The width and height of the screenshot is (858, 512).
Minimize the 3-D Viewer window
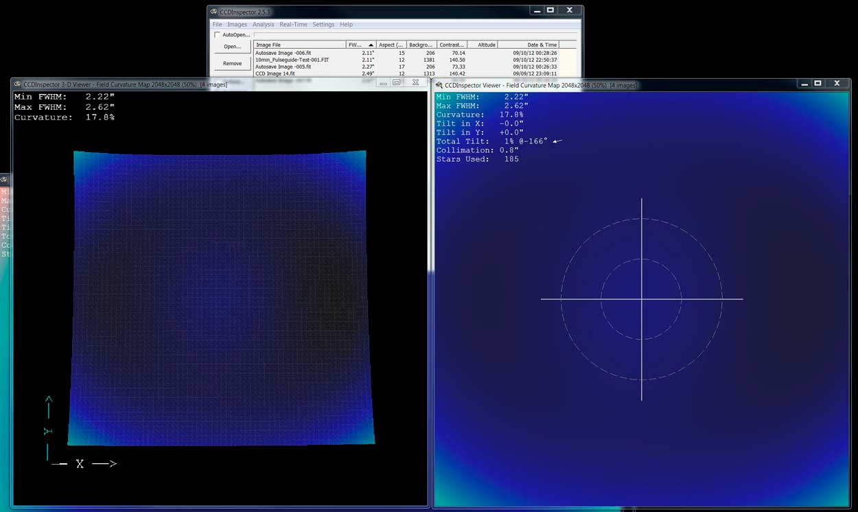pos(383,82)
